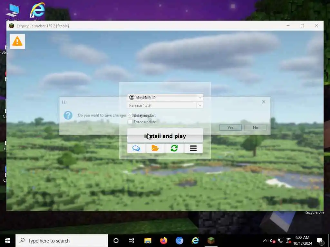
Task: Click No in the save changes dialog
Action: (256, 128)
